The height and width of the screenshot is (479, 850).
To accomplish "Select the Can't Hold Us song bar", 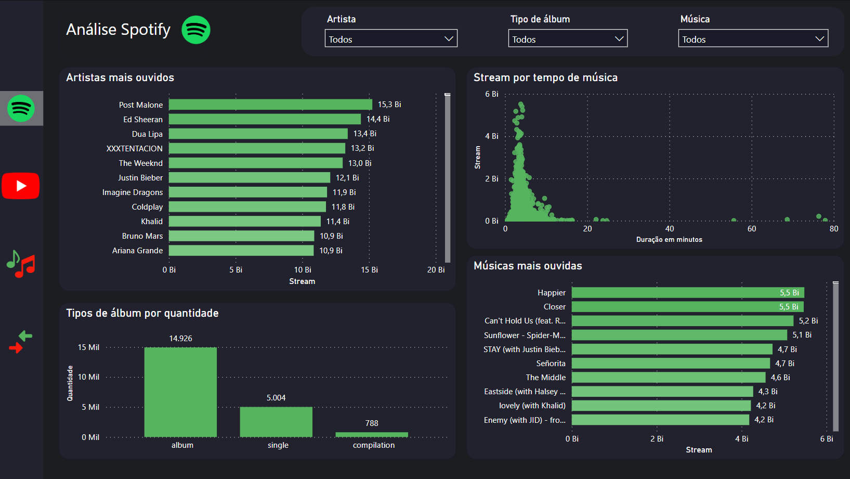I will pos(683,321).
